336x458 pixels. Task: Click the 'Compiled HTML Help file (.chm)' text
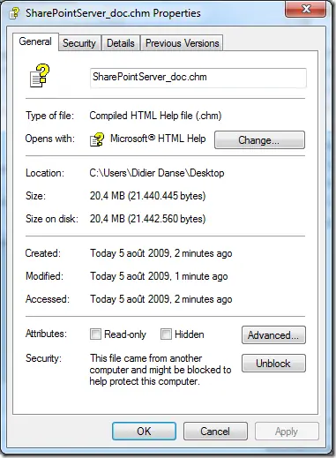click(x=155, y=116)
